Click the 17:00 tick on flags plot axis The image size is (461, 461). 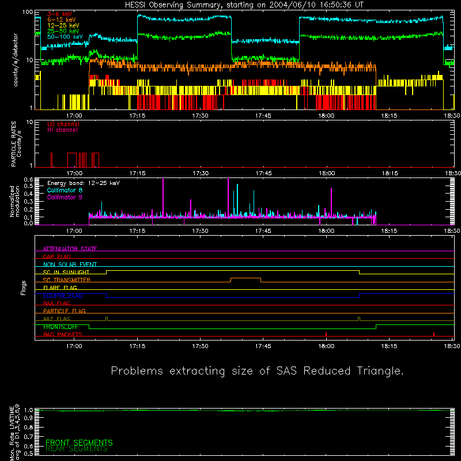click(74, 346)
